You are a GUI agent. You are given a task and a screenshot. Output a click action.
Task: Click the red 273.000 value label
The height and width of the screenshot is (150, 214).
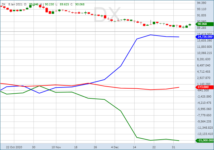pos(204,87)
